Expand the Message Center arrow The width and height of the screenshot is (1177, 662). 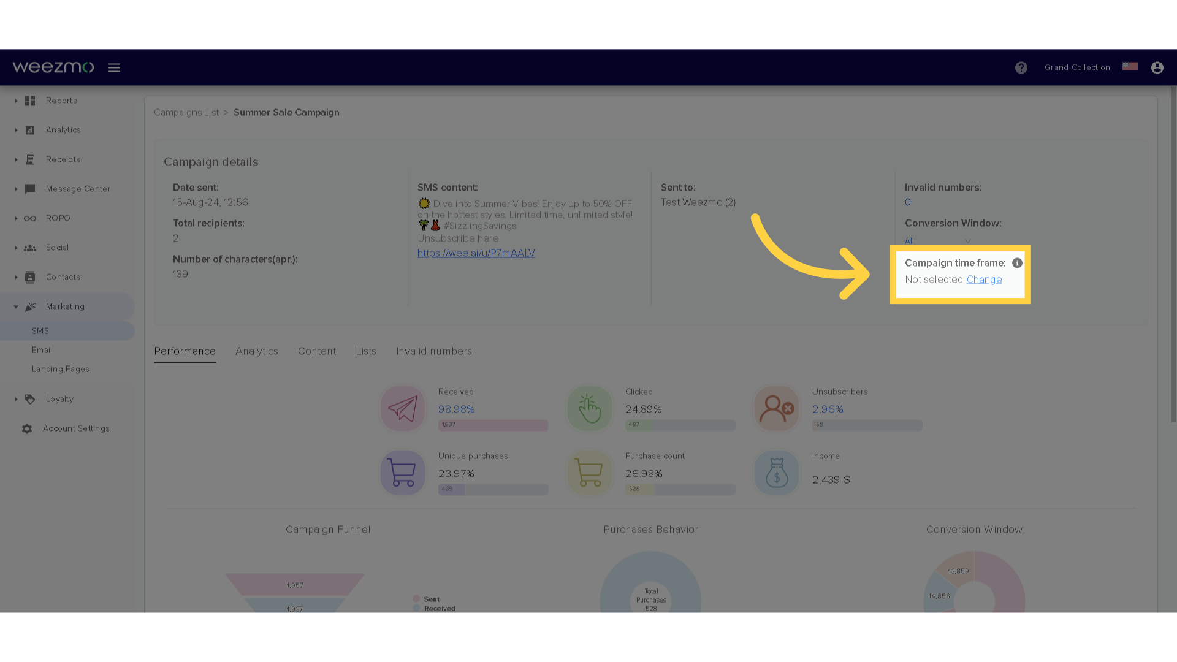16,189
